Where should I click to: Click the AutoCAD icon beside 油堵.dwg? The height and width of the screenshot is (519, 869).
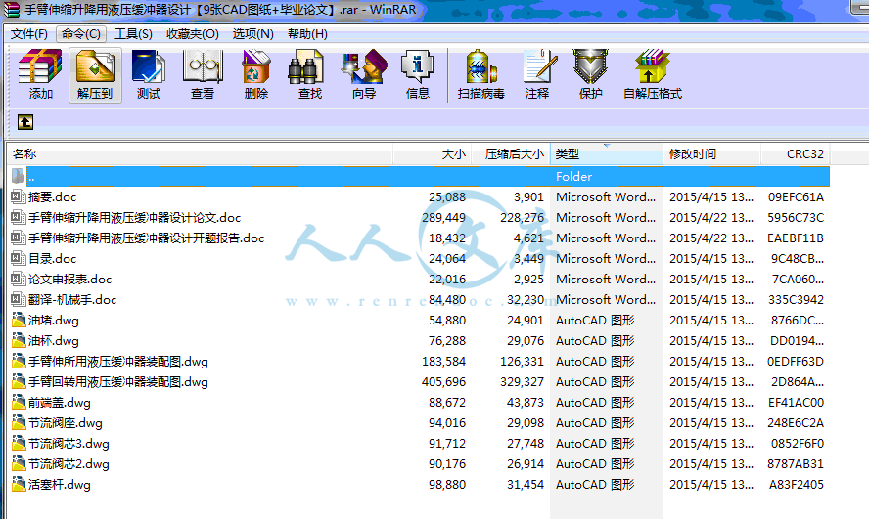(x=19, y=320)
